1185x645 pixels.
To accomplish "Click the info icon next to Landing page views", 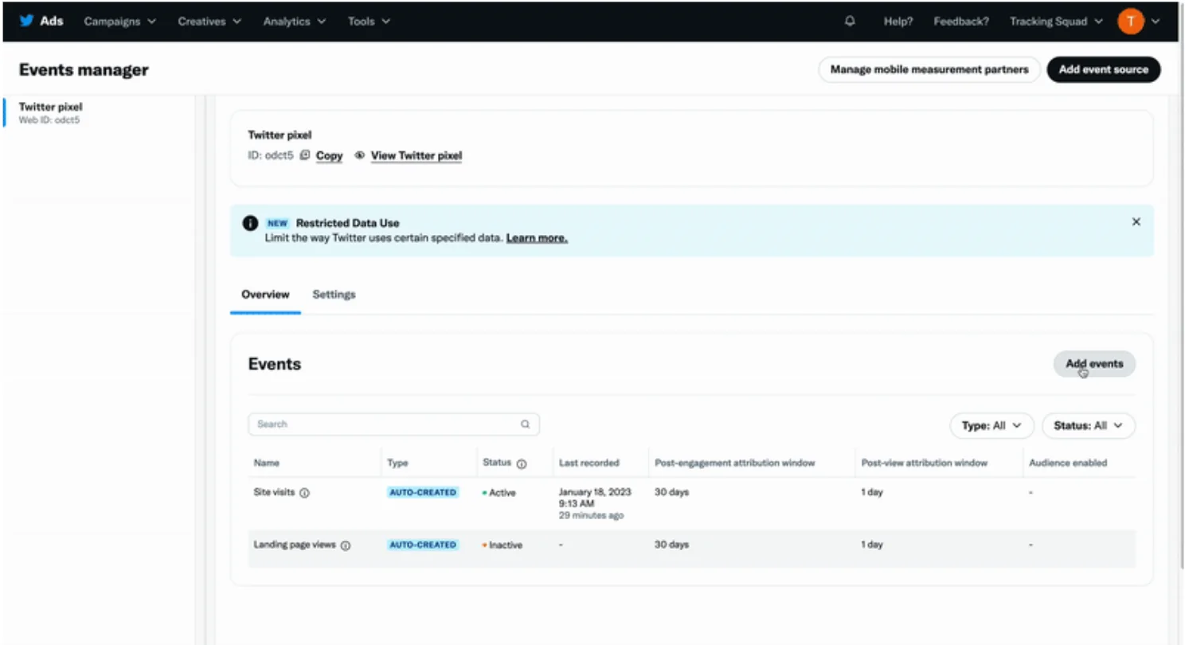I will pyautogui.click(x=346, y=545).
